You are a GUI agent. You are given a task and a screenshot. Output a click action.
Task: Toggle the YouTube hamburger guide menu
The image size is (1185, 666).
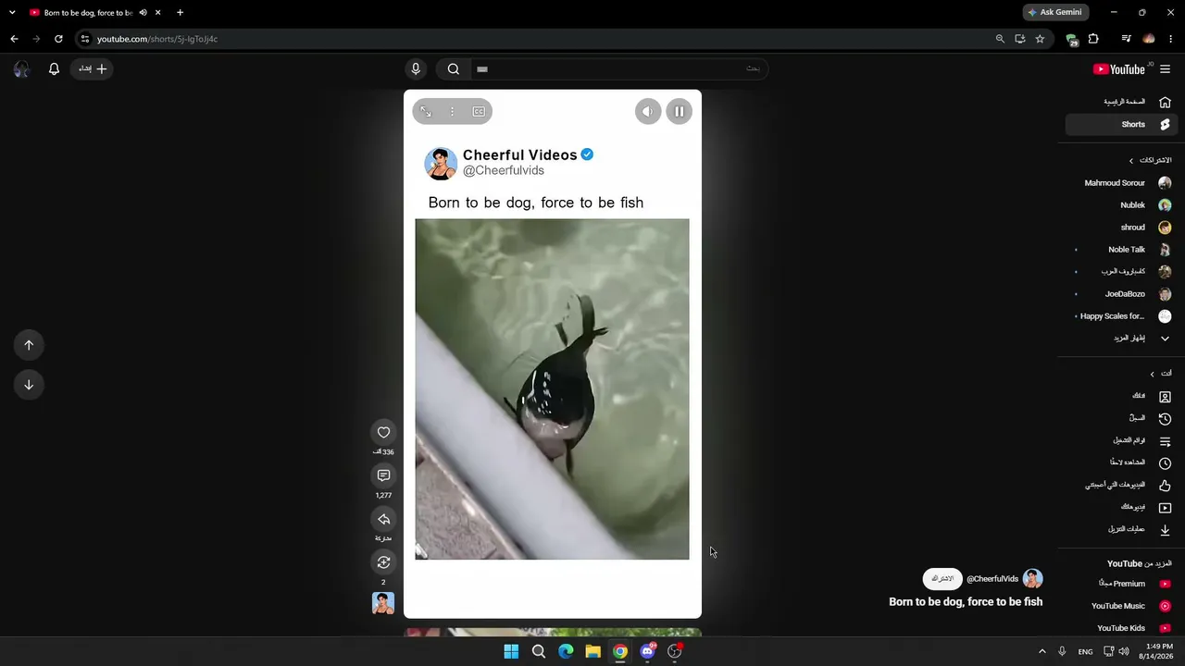click(x=1165, y=69)
